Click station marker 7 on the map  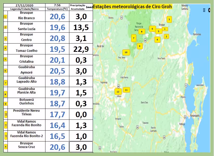[133, 38]
